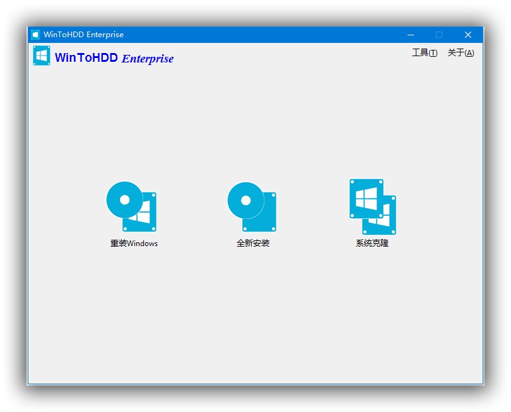
Task: Close the WinToHDD Enterprise window
Action: pos(468,35)
